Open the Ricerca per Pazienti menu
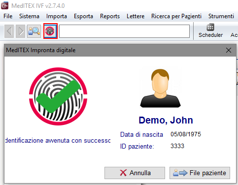The height and width of the screenshot is (185, 238). 176,16
